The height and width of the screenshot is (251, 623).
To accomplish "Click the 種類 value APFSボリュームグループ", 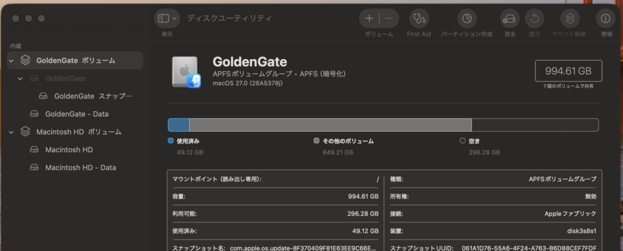I will [563, 179].
